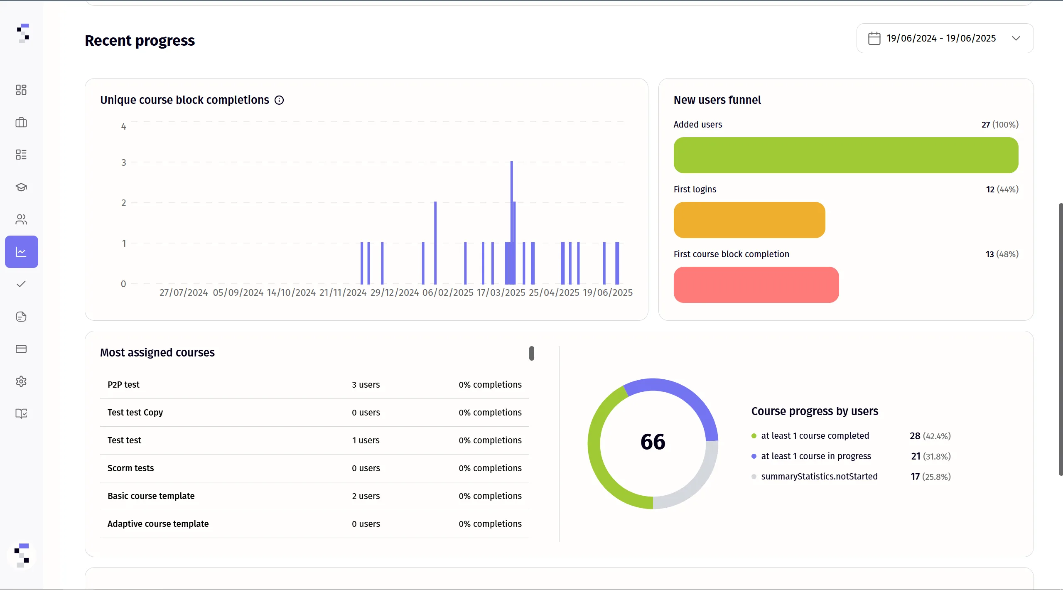Open the credit card billing icon
The image size is (1063, 590).
[21, 349]
